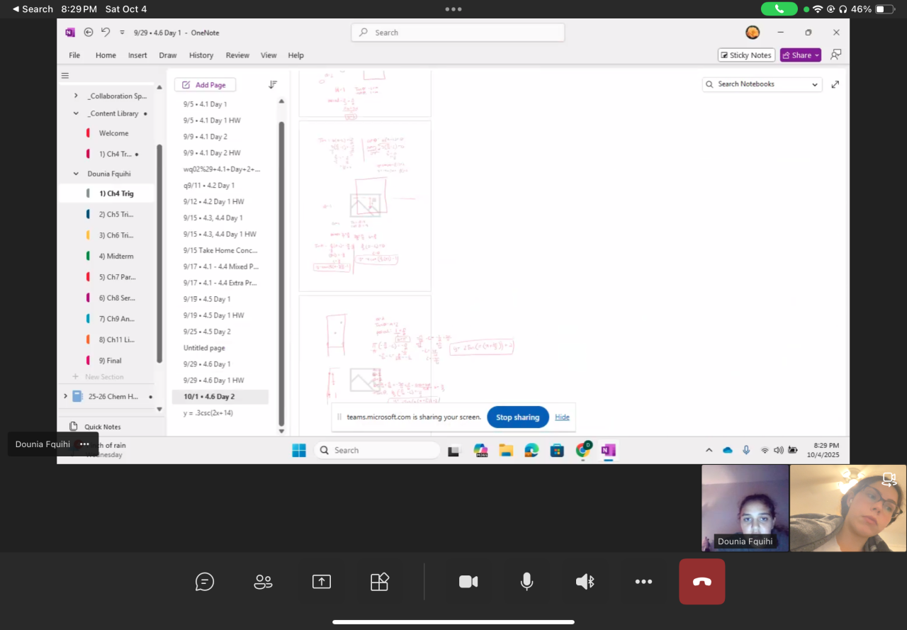Click the Add Page button

[x=205, y=85]
